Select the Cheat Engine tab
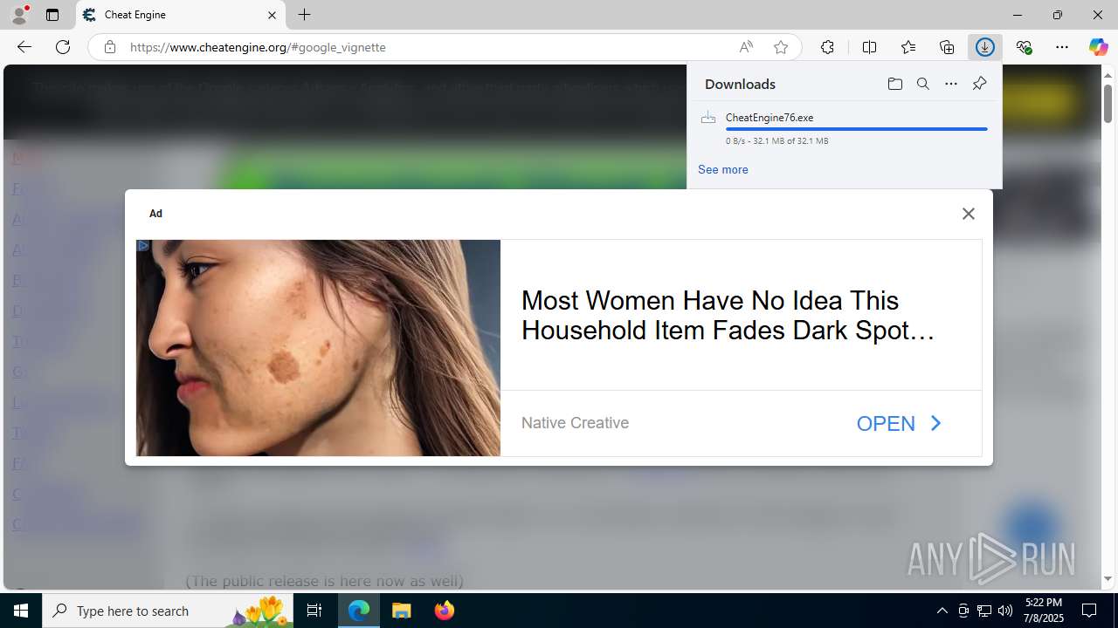Viewport: 1118px width, 628px height. point(181,15)
